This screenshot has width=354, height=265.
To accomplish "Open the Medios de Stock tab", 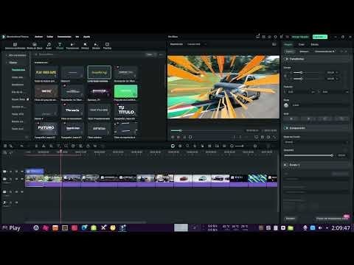I will coord(35,46).
